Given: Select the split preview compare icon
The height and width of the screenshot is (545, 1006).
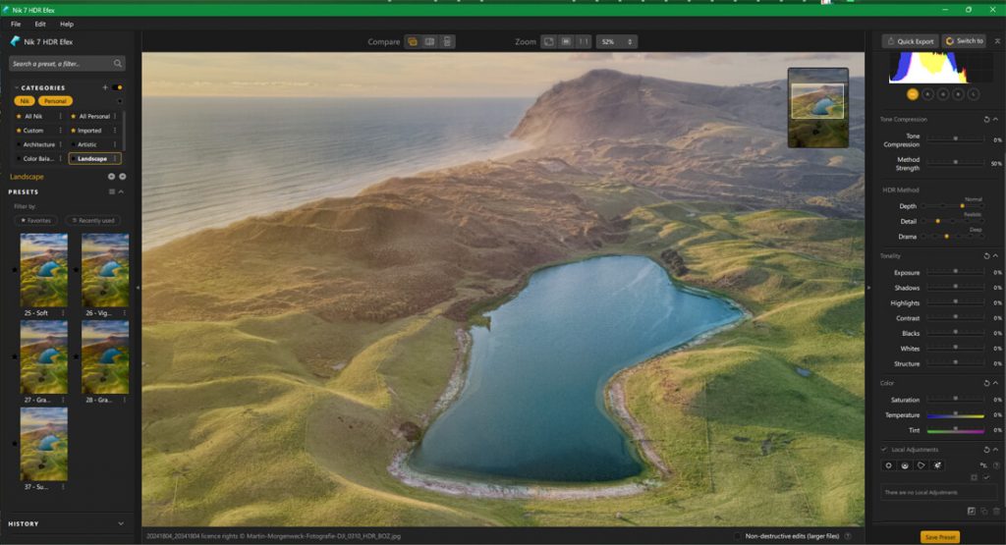Looking at the screenshot, I should tap(430, 42).
